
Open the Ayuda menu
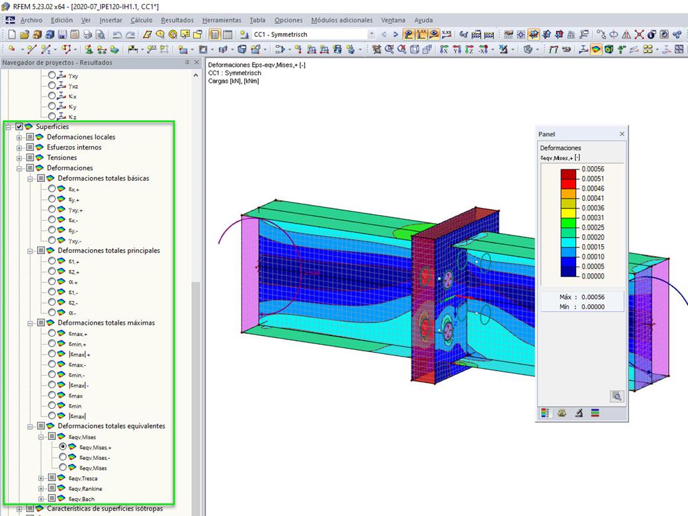pos(423,21)
